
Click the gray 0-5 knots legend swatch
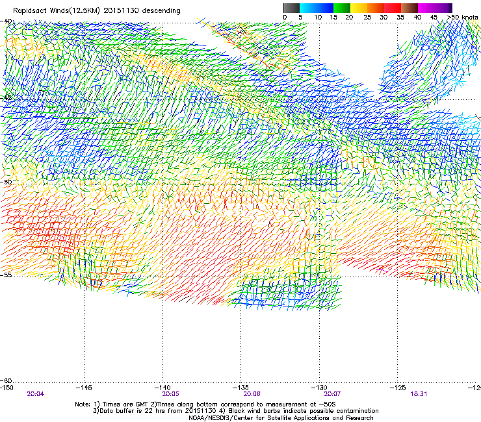pyautogui.click(x=291, y=8)
